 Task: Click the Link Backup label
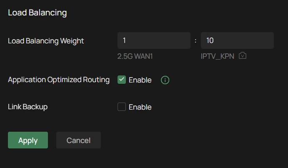pyautogui.click(x=28, y=107)
